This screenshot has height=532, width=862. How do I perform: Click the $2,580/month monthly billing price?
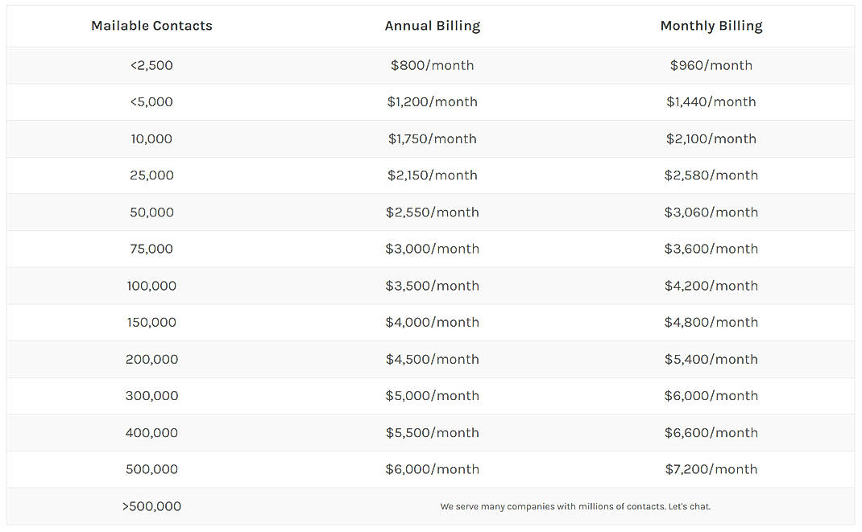[711, 175]
